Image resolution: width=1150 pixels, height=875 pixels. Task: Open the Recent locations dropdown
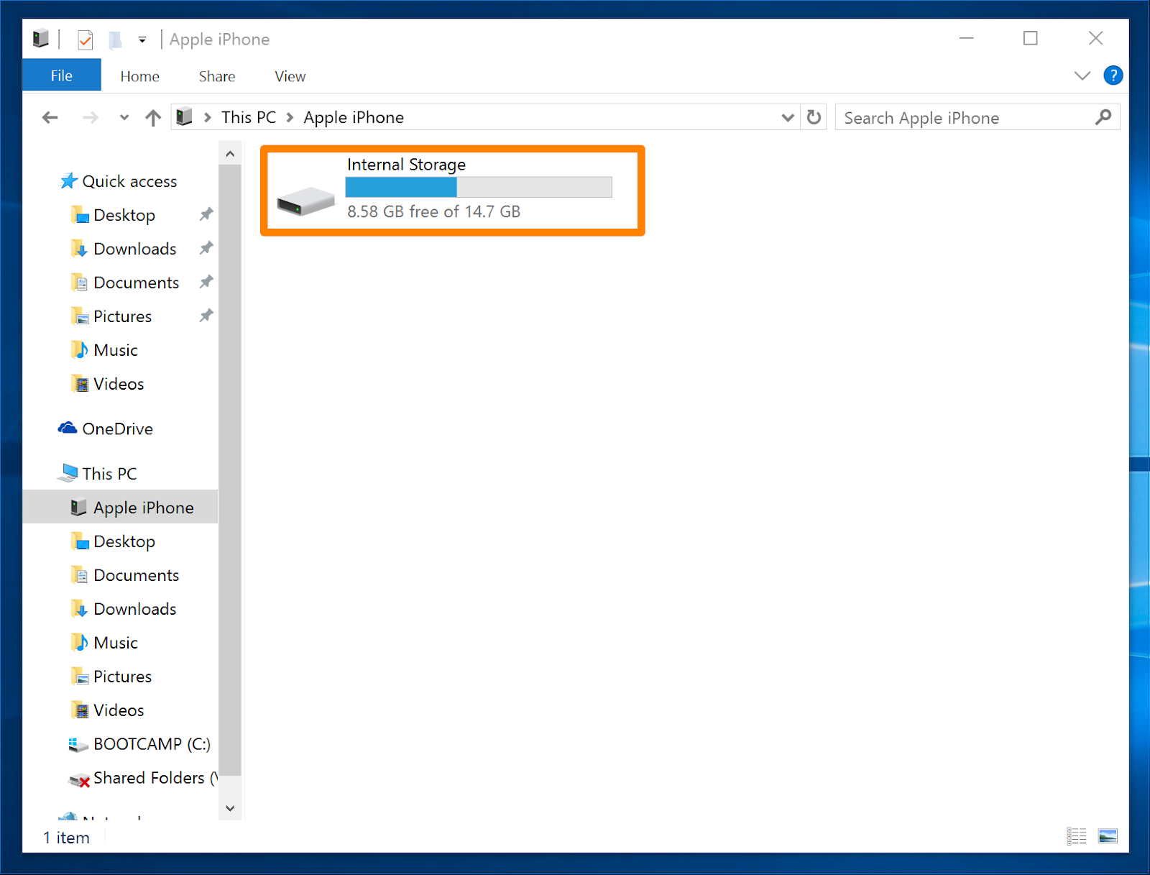pos(124,117)
